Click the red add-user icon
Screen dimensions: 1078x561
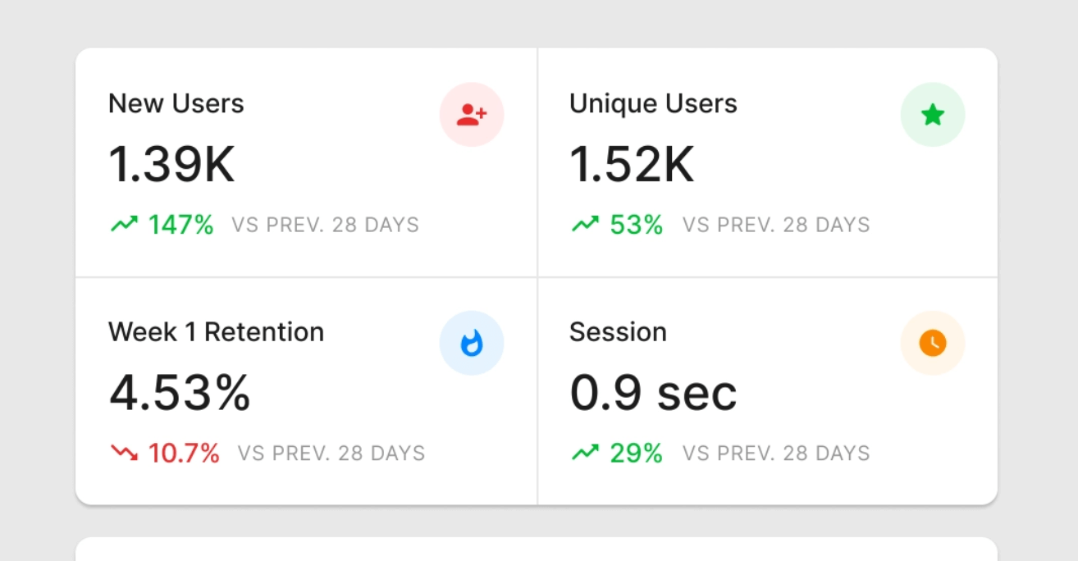(x=472, y=115)
